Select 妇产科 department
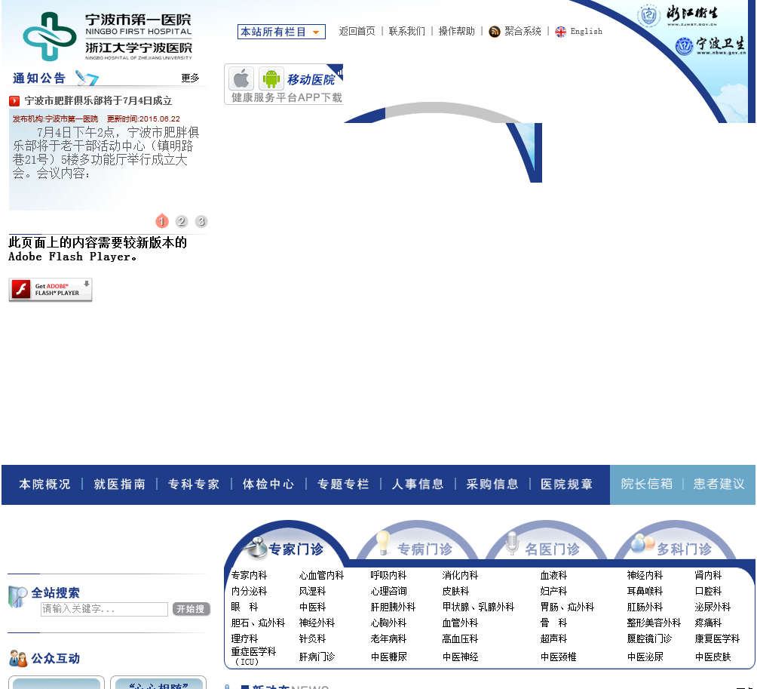The image size is (757, 689). click(x=553, y=592)
